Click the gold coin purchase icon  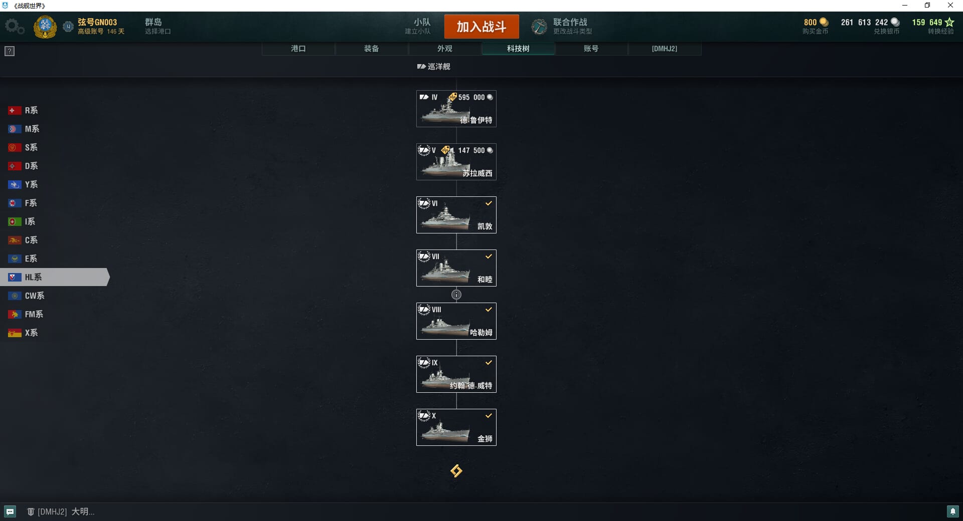(x=824, y=22)
